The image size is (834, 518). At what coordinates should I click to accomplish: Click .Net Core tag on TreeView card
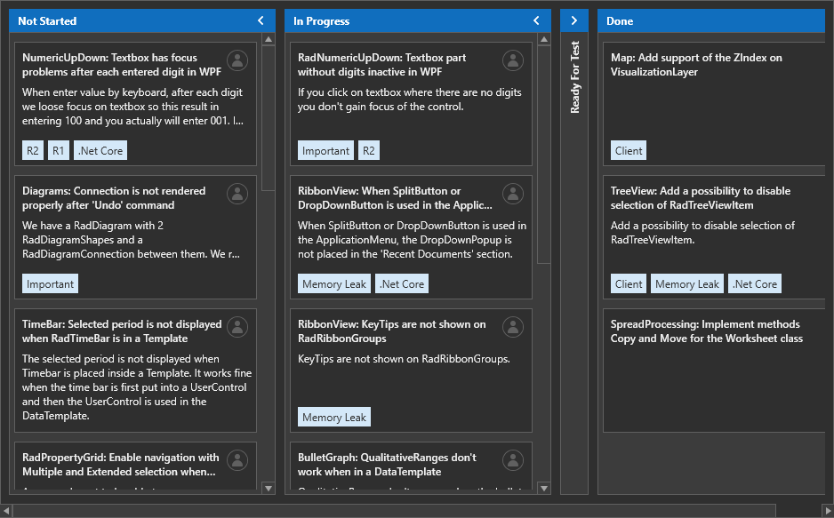click(755, 283)
